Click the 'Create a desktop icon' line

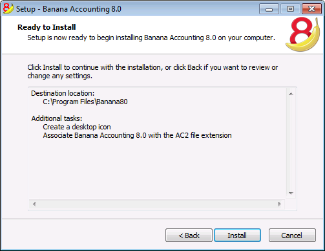click(77, 127)
